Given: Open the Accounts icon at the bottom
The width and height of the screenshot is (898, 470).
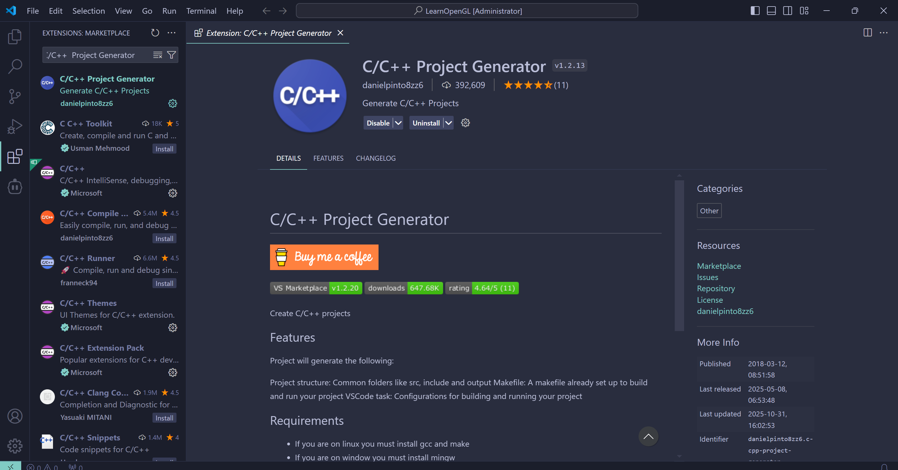Looking at the screenshot, I should [x=15, y=416].
